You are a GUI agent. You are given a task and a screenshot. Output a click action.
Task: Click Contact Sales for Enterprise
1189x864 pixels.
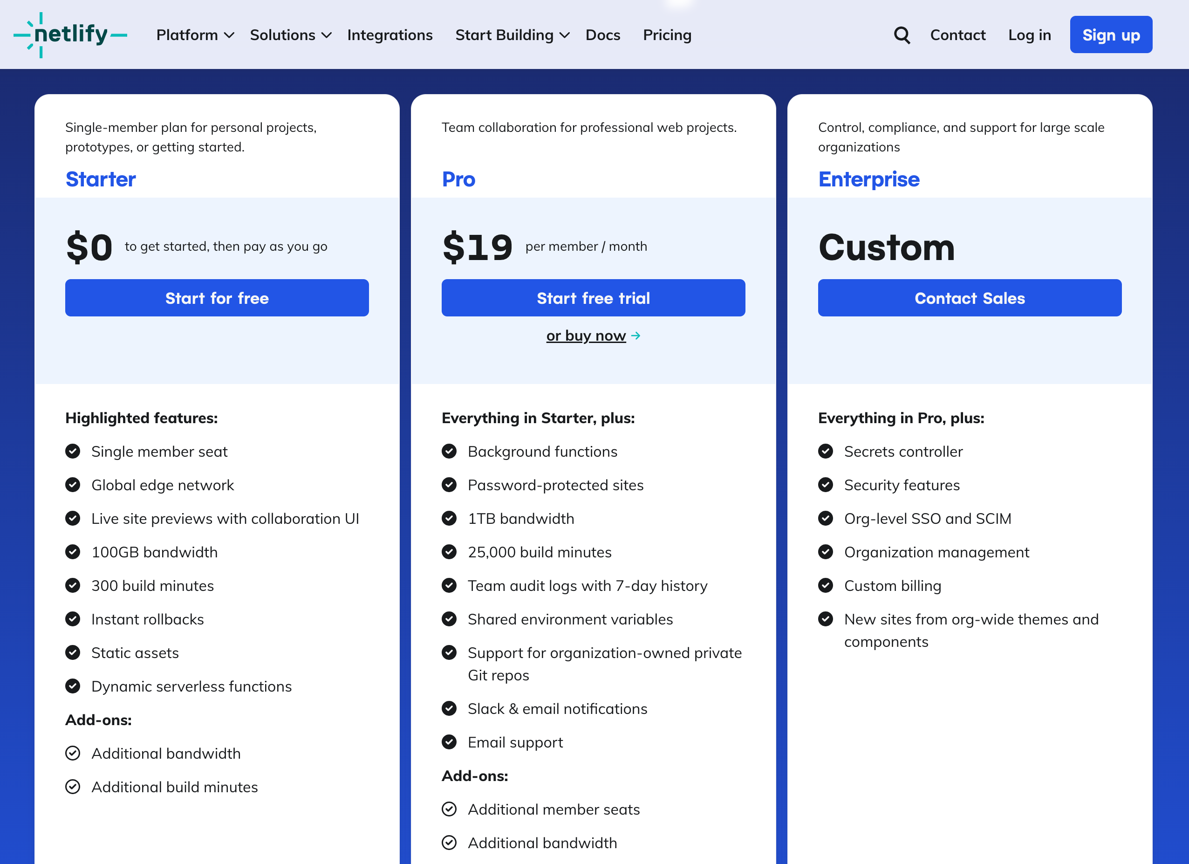point(970,298)
